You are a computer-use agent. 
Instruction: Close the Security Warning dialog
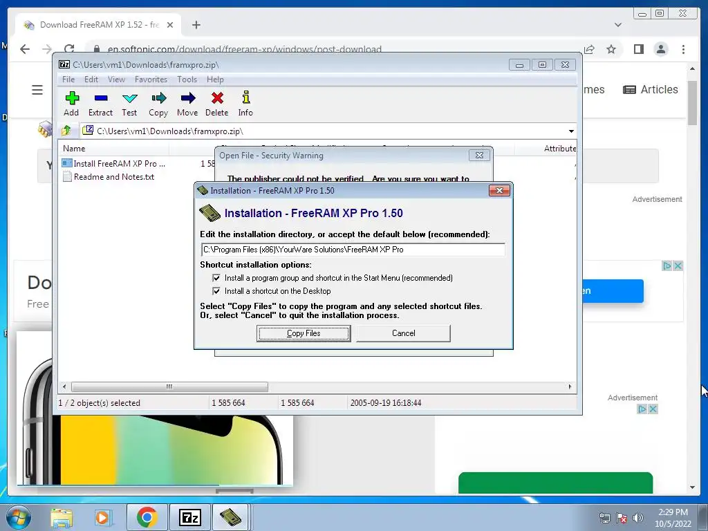pyautogui.click(x=480, y=156)
